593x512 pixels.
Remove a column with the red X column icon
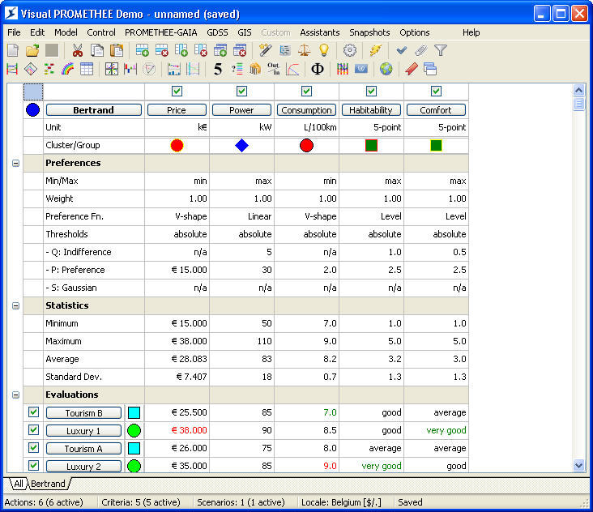[x=201, y=50]
